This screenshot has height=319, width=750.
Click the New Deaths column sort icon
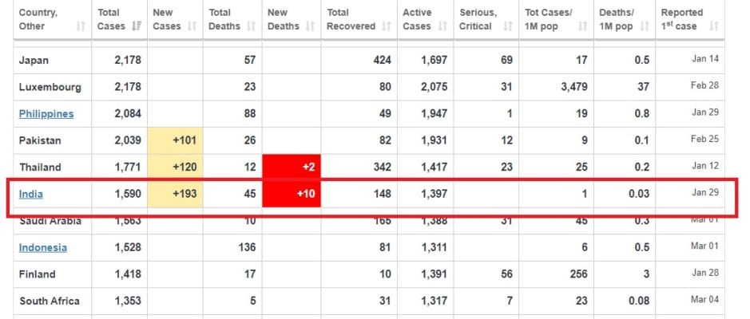pos(310,26)
